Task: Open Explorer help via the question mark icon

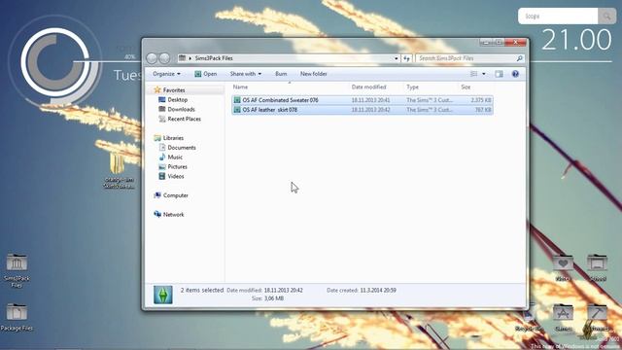Action: pos(515,74)
